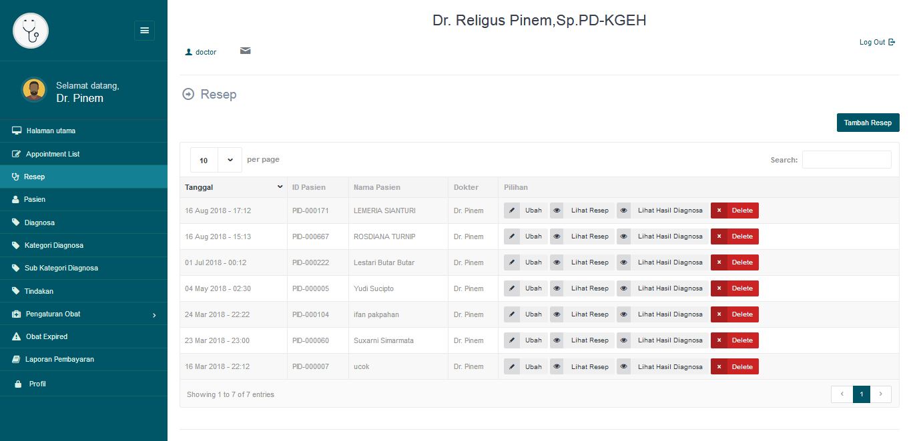Click eye icon beside Lihat Resep for ifan pakpahan

[x=557, y=314]
